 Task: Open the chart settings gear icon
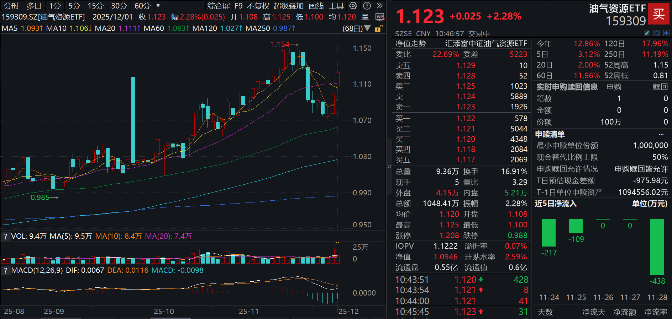point(353,6)
